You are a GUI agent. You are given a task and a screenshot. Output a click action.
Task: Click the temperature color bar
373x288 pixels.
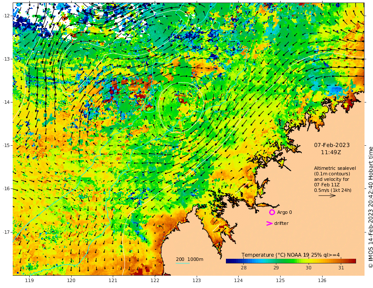291,261
